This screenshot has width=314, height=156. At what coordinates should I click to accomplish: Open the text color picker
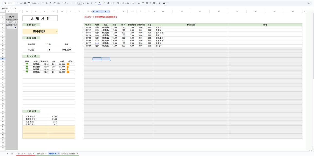(x=99, y=3)
